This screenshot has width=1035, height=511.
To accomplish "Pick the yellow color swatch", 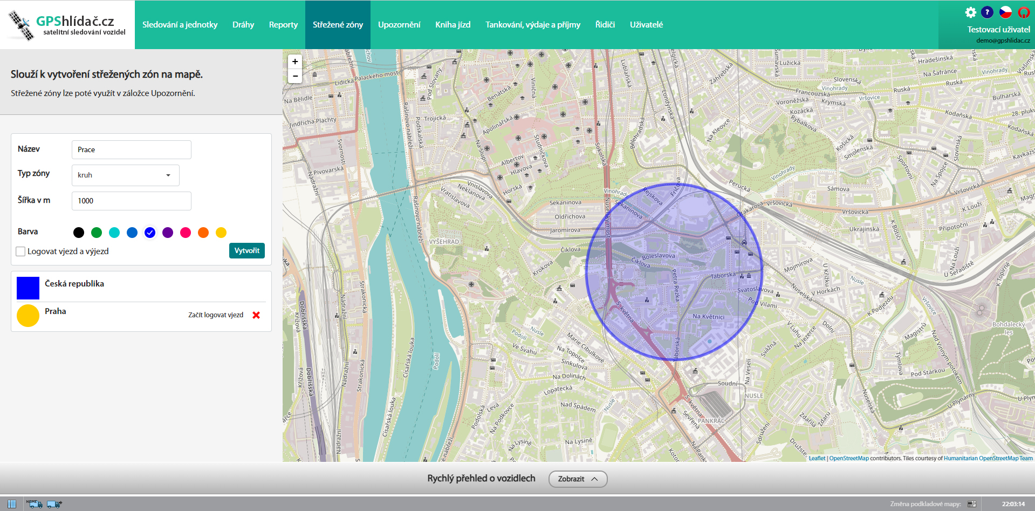I will coord(221,233).
